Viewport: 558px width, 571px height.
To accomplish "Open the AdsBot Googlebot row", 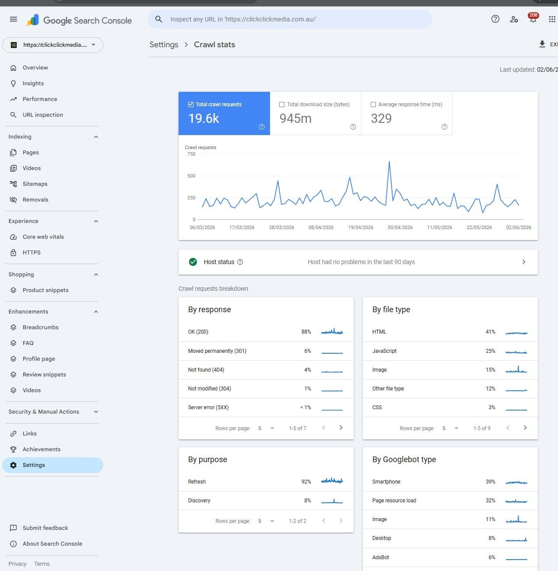I will coord(450,557).
